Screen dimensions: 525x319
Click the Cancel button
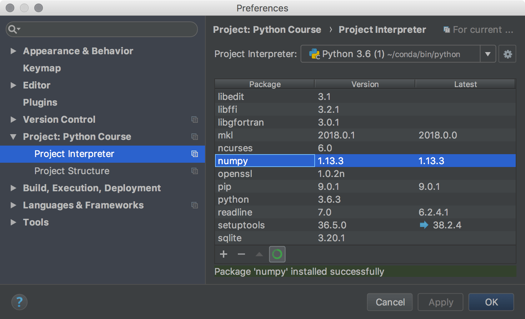coord(390,302)
